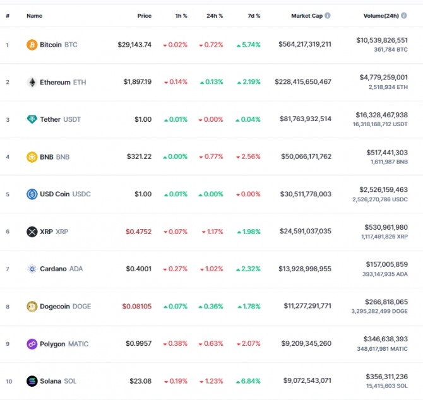
Task: Sort by Name column header
Action: click(x=35, y=16)
